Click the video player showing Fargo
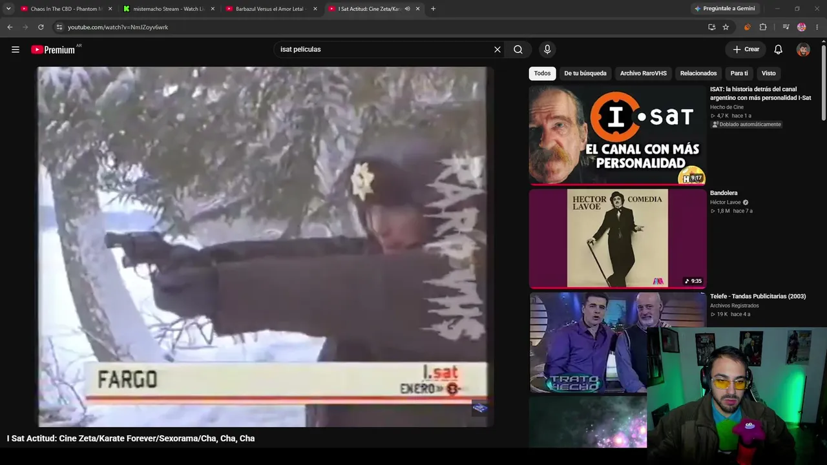The image size is (827, 465). point(265,246)
